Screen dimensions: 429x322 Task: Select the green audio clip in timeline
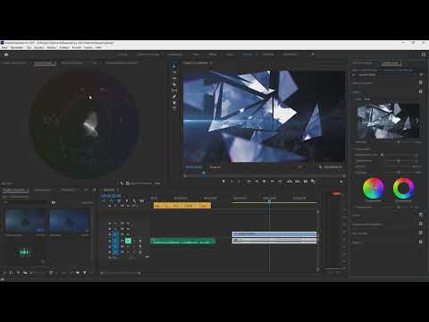pyautogui.click(x=182, y=241)
